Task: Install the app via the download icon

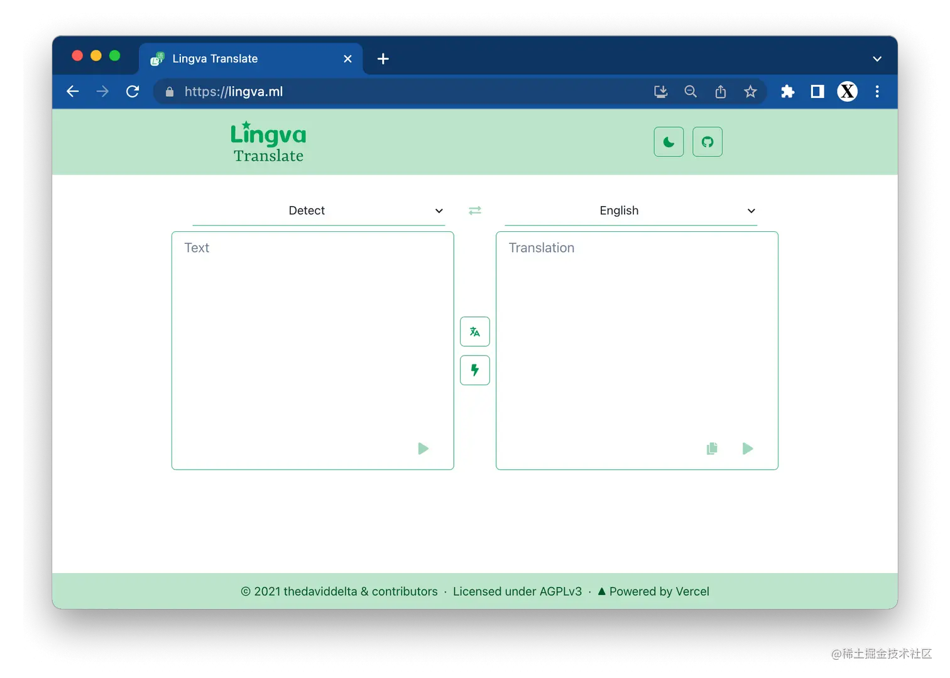Action: click(660, 92)
